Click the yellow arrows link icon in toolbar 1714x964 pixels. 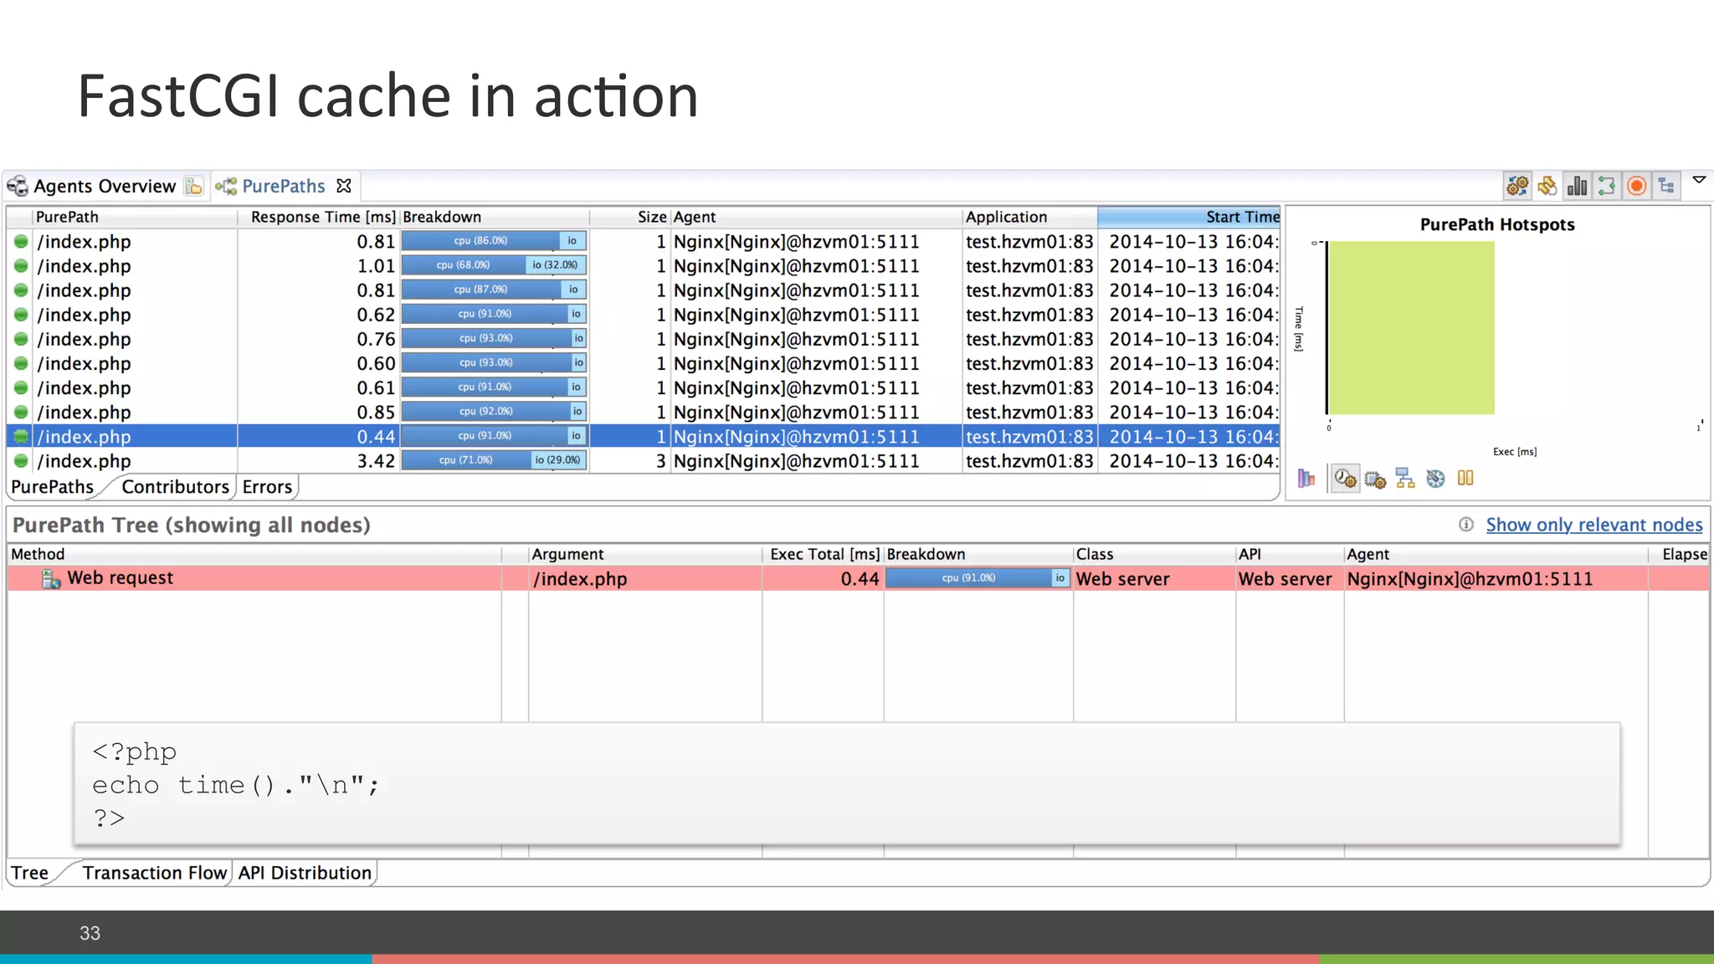(x=1547, y=186)
